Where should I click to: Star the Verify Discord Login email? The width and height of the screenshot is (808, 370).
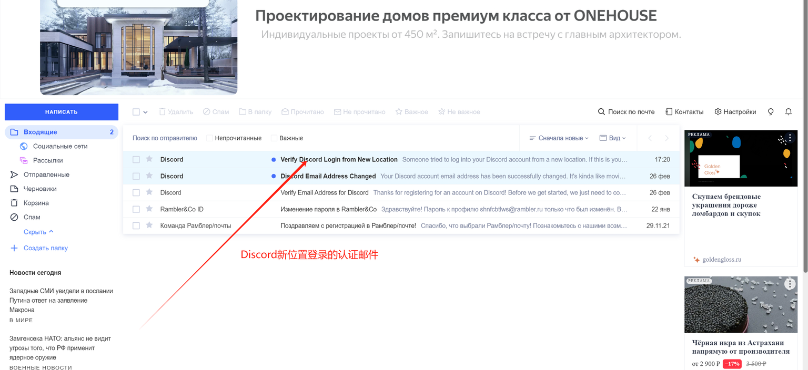pos(149,159)
